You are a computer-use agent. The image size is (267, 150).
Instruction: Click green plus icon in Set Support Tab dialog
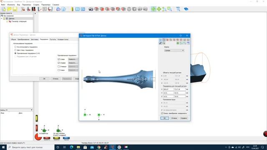tap(178, 43)
